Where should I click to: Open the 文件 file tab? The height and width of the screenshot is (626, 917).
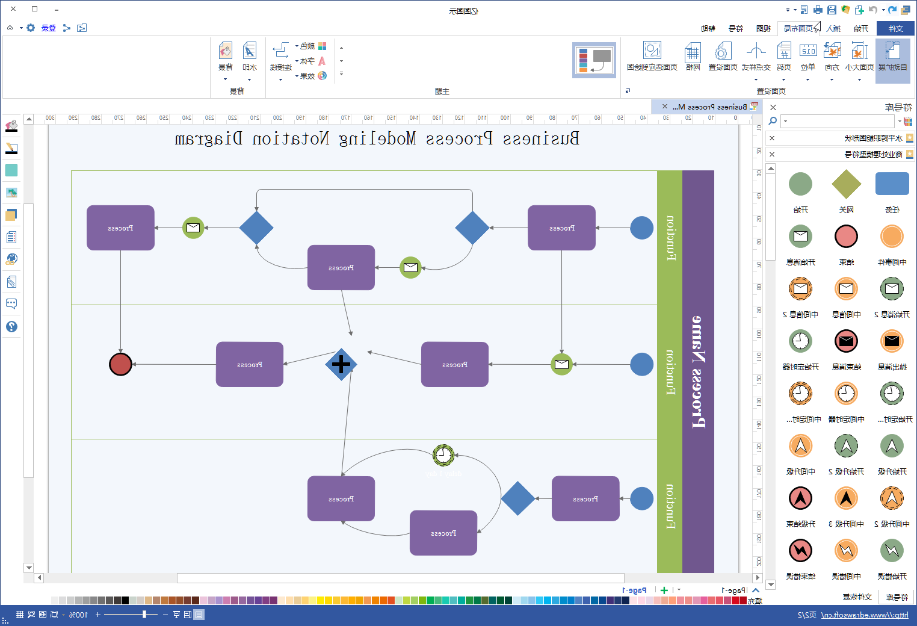tap(896, 28)
